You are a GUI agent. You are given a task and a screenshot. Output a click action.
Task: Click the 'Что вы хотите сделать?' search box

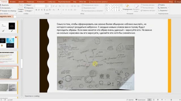(98, 2)
